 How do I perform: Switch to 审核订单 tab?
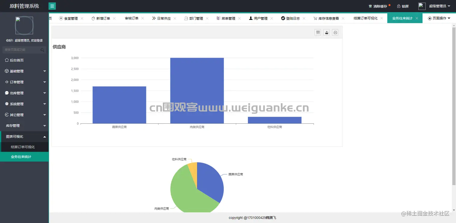click(x=131, y=18)
